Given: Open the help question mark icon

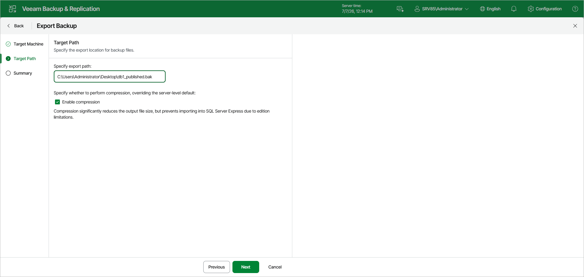Looking at the screenshot, I should tap(575, 9).
